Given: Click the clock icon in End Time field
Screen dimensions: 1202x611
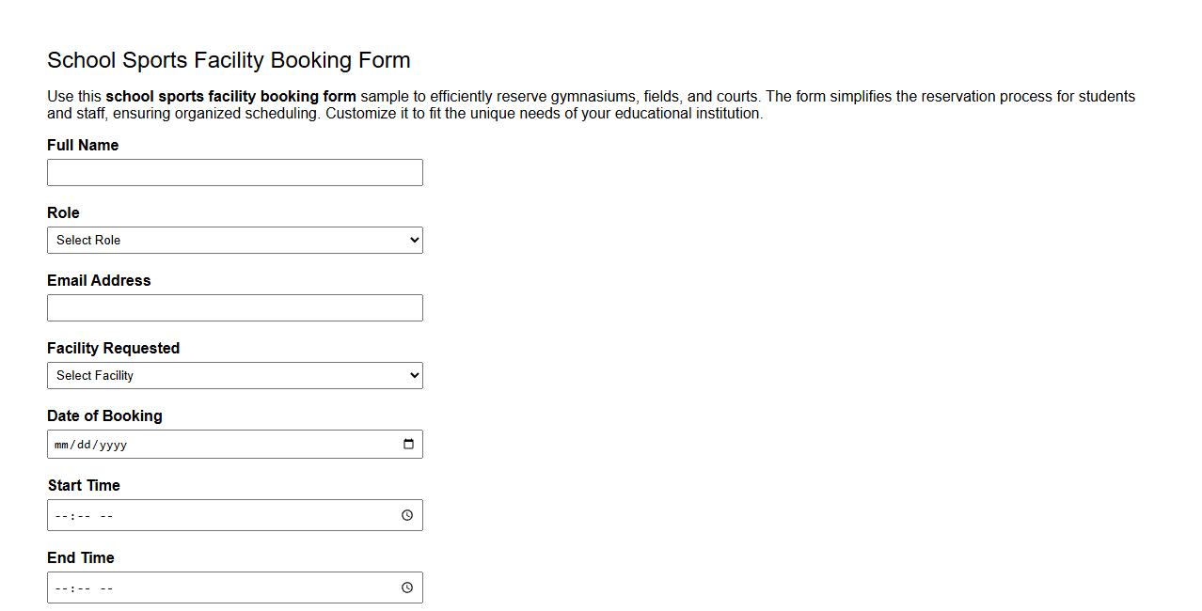Looking at the screenshot, I should click(x=406, y=587).
